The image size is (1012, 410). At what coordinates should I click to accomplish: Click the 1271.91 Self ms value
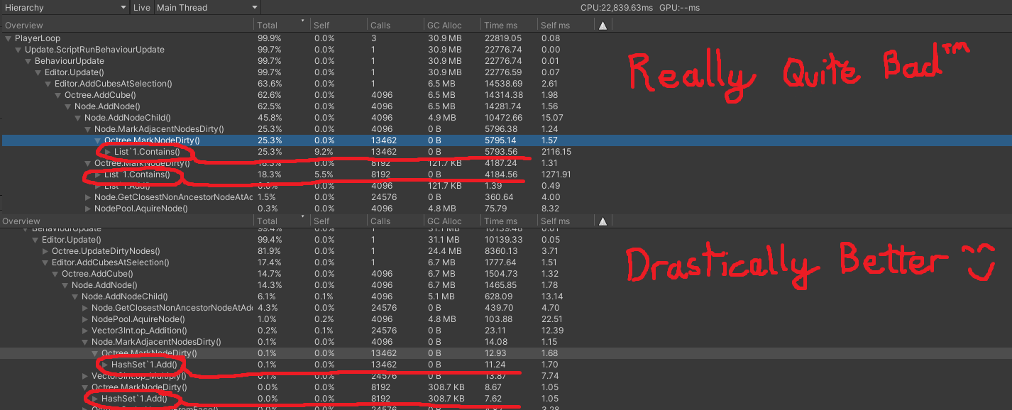click(x=556, y=174)
